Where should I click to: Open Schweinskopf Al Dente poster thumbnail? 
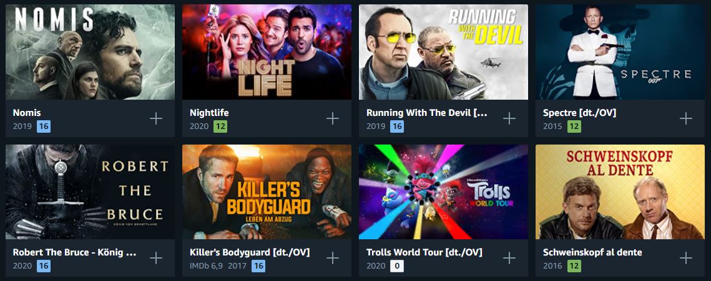[x=620, y=192]
